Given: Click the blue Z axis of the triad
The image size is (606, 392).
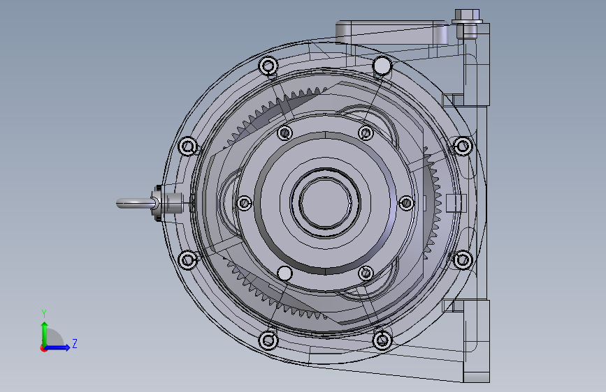Looking at the screenshot, I should pos(58,347).
